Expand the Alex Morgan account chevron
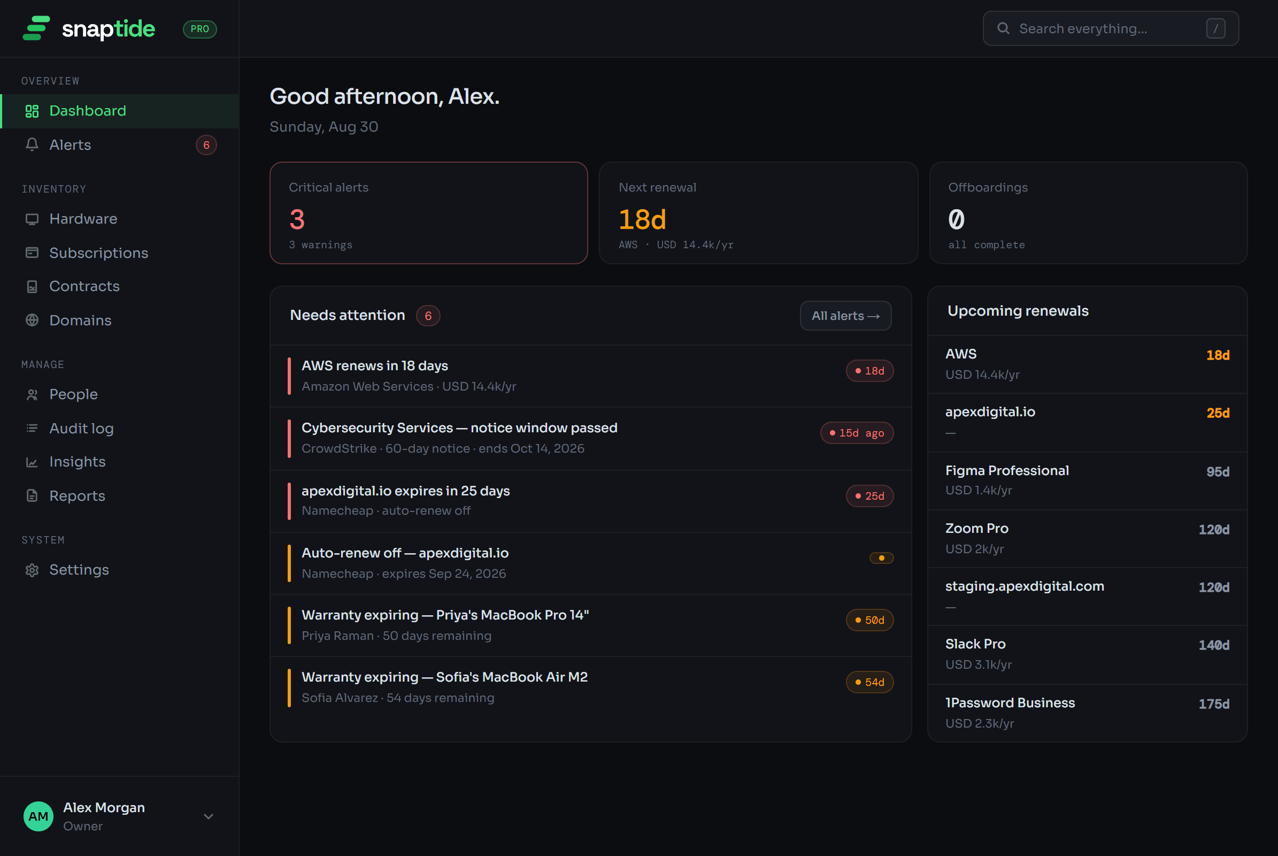Image resolution: width=1278 pixels, height=856 pixels. [209, 817]
